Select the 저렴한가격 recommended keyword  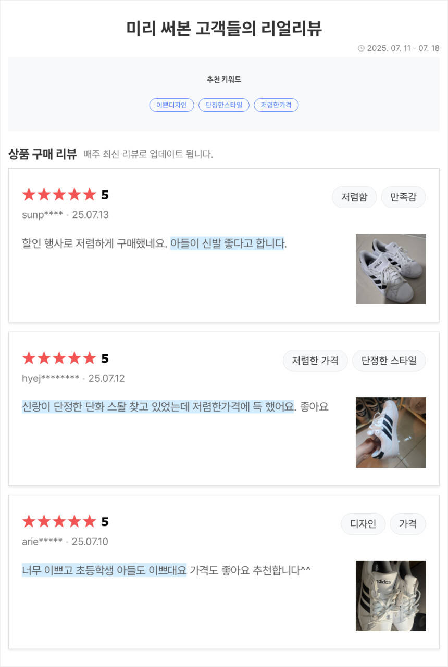[x=276, y=105]
